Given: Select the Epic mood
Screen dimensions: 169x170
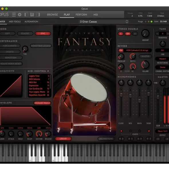Looking at the screenshot, I should point(43,33).
